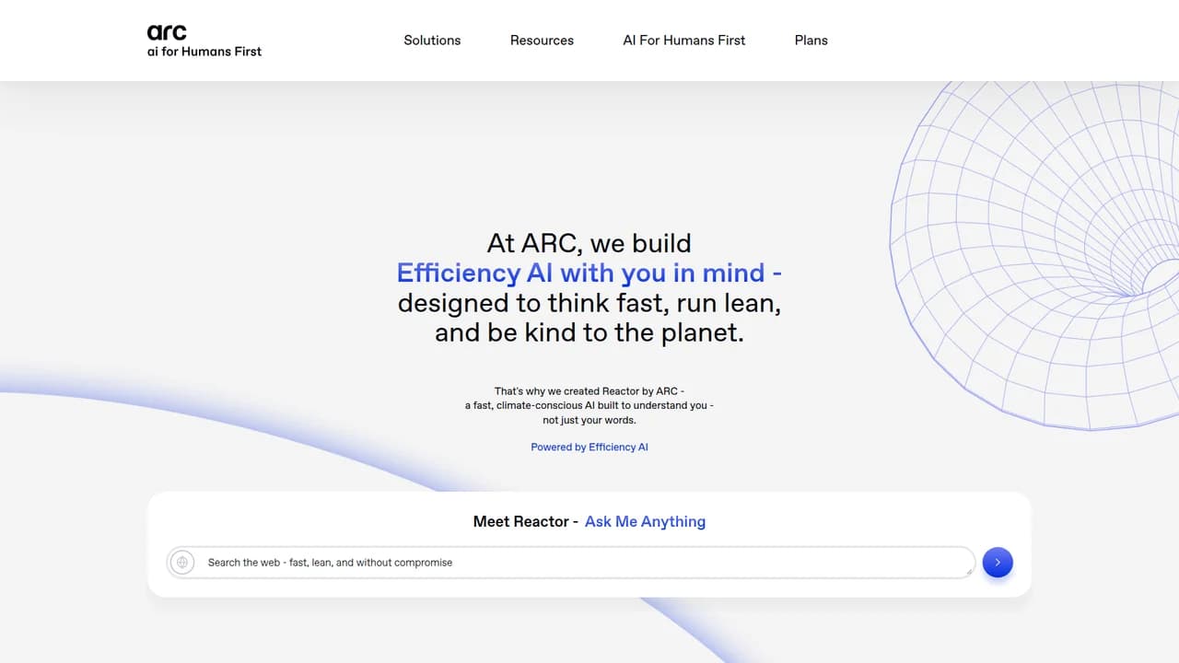The width and height of the screenshot is (1179, 663).
Task: Go to AI For Humans First page
Action: click(x=684, y=41)
